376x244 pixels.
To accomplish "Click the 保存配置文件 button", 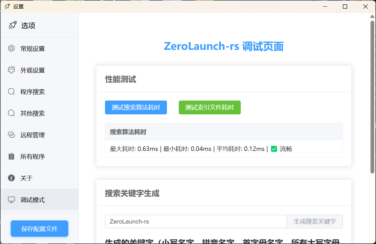I will click(40, 229).
